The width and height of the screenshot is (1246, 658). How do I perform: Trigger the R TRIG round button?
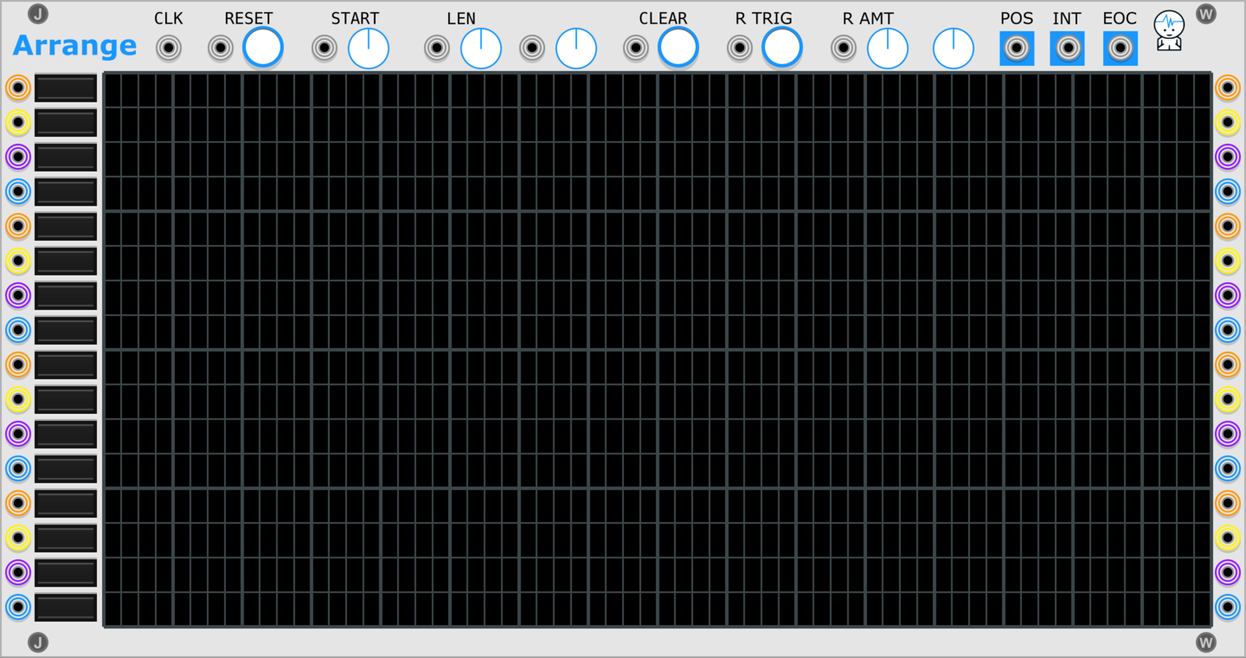pos(782,47)
